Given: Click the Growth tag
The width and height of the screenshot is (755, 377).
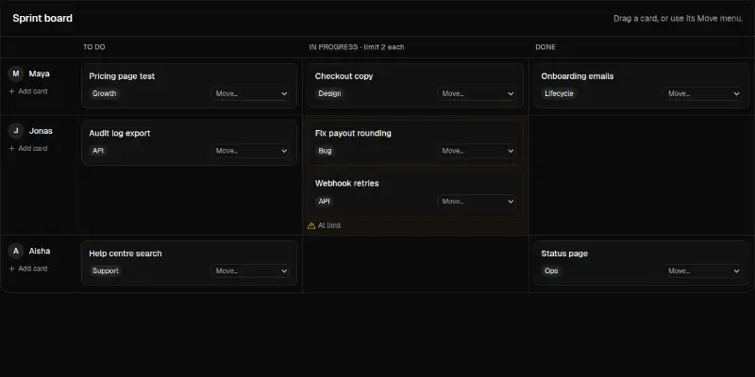Looking at the screenshot, I should tap(105, 93).
